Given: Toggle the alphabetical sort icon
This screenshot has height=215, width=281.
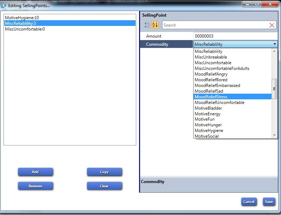Looking at the screenshot, I should tap(155, 25).
